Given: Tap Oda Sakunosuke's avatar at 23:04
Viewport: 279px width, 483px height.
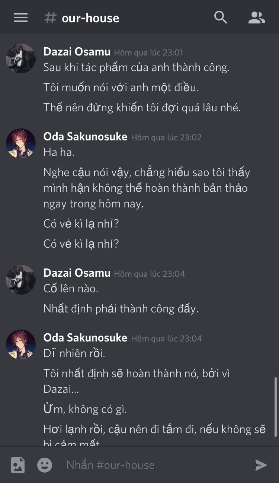Looking at the screenshot, I should 21,344.
